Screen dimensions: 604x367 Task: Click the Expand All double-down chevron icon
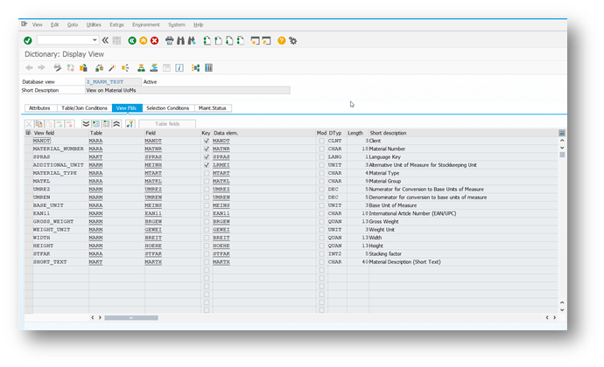point(86,124)
